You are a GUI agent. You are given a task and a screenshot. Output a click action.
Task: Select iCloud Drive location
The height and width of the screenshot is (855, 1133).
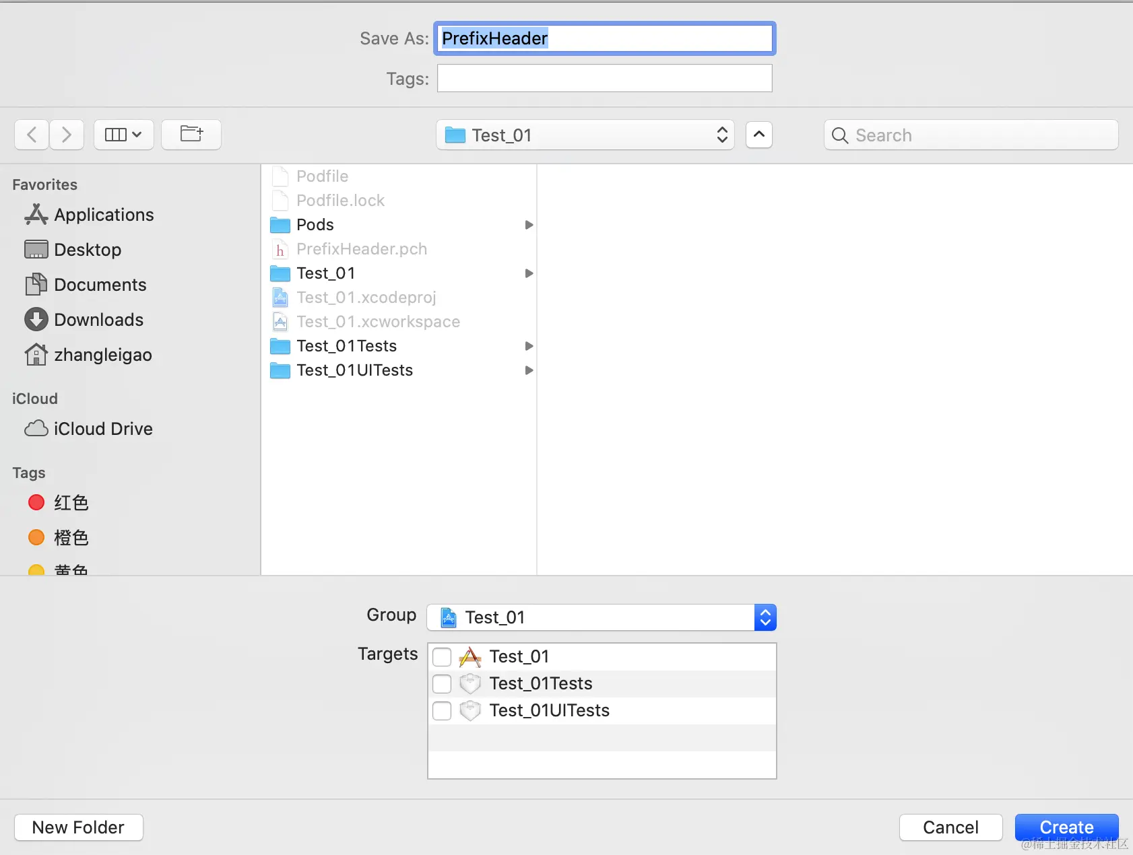coord(103,429)
